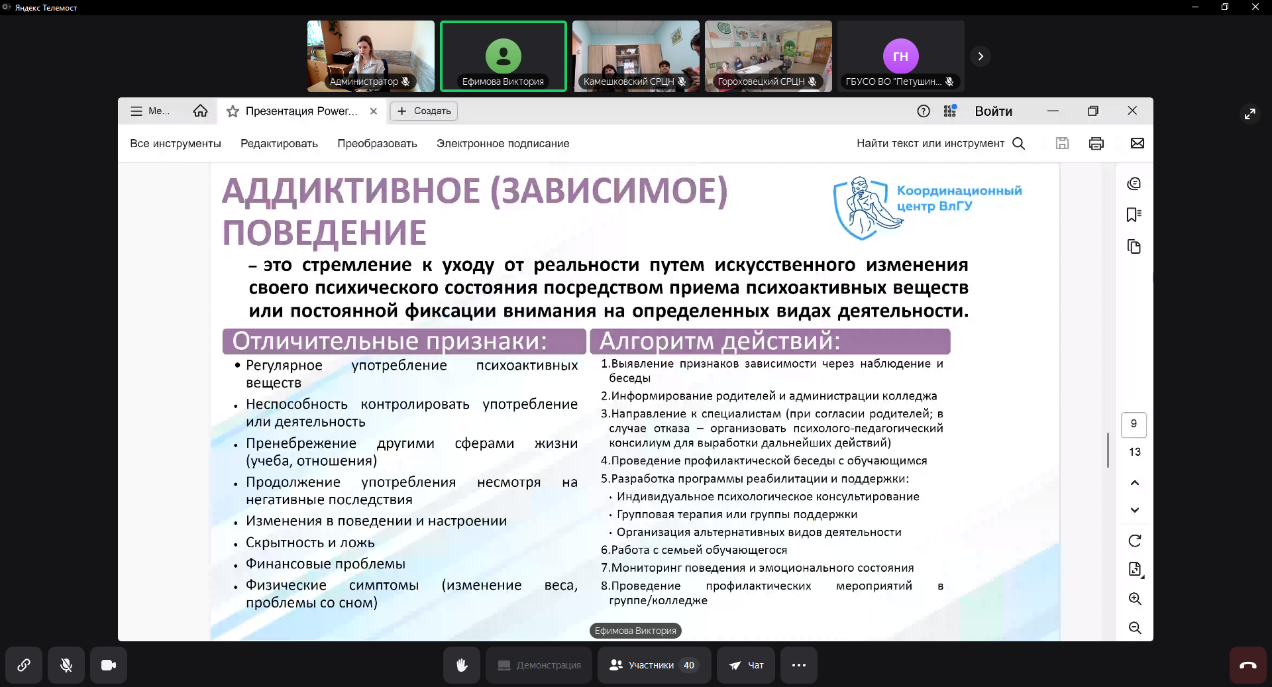Open the hamburger menu in Acrobat

coord(136,111)
